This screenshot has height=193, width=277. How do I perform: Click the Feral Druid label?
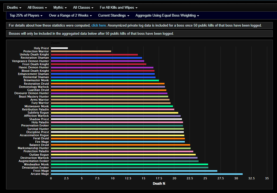pos(41,139)
